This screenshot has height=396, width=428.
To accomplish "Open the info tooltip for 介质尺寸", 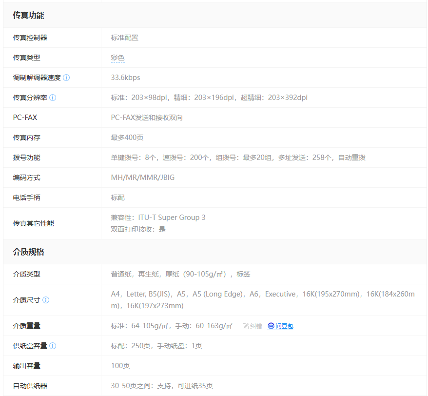I will pos(46,300).
